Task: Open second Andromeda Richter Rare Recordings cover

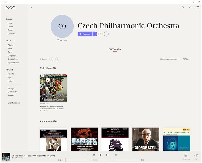Action: [x=115, y=139]
